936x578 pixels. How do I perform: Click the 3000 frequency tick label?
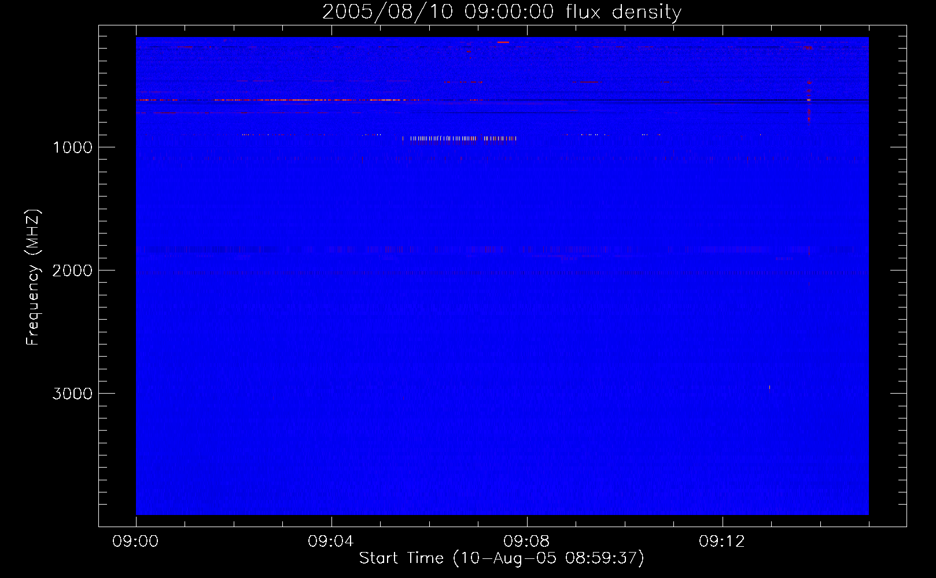click(72, 394)
